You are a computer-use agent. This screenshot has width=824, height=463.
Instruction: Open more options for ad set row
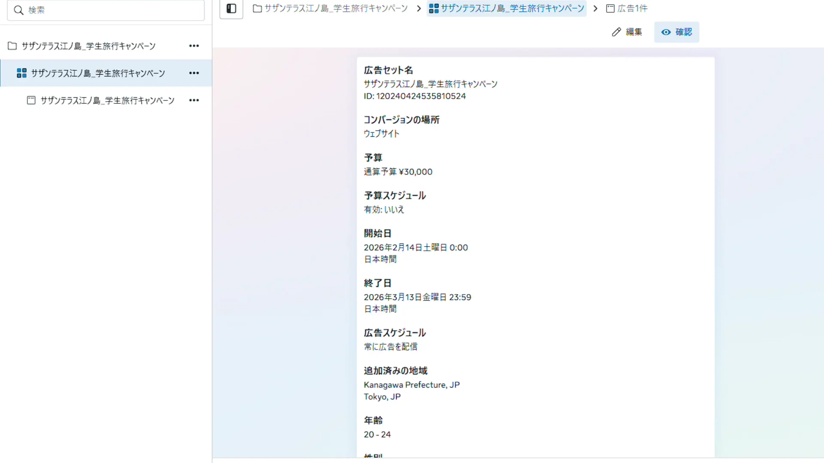click(x=194, y=73)
